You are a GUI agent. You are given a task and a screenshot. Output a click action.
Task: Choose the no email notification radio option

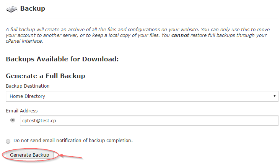point(8,141)
